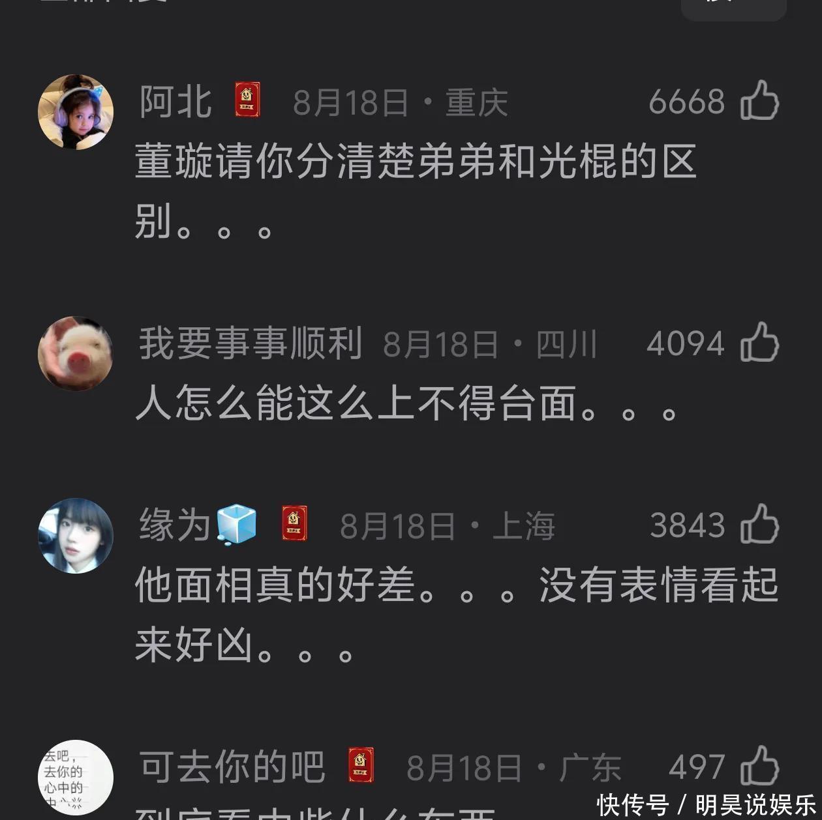This screenshot has width=822, height=820.
Task: Tap the username 我要事事顺利
Action: coord(251,343)
